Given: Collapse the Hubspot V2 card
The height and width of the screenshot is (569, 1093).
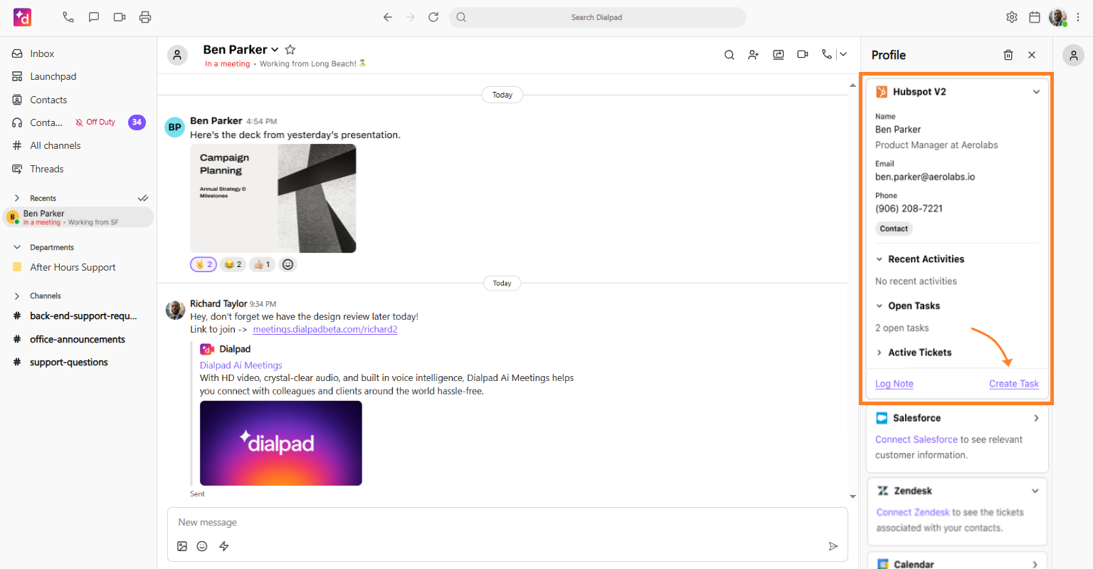Looking at the screenshot, I should (1036, 92).
